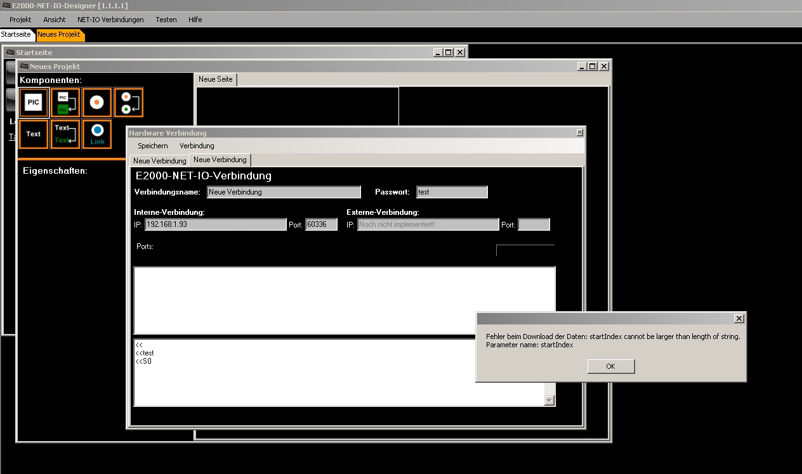Select the PIC-switch component with green PIC
The width and height of the screenshot is (802, 474).
(x=65, y=103)
